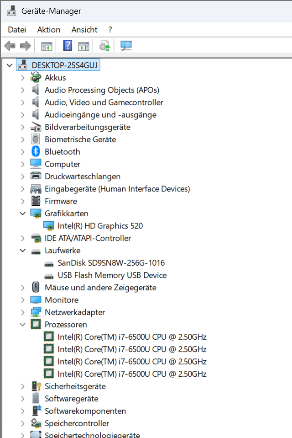Viewport: 292px width, 438px height.
Task: Select USB Flash Memory USB Device
Action: pyautogui.click(x=112, y=275)
